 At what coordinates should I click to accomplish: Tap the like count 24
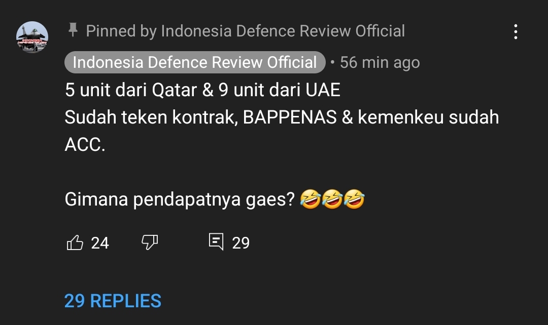click(100, 243)
